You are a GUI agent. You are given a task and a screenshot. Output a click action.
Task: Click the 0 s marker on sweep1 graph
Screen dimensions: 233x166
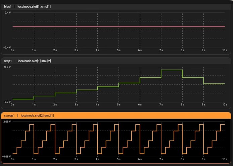click(x=12, y=159)
